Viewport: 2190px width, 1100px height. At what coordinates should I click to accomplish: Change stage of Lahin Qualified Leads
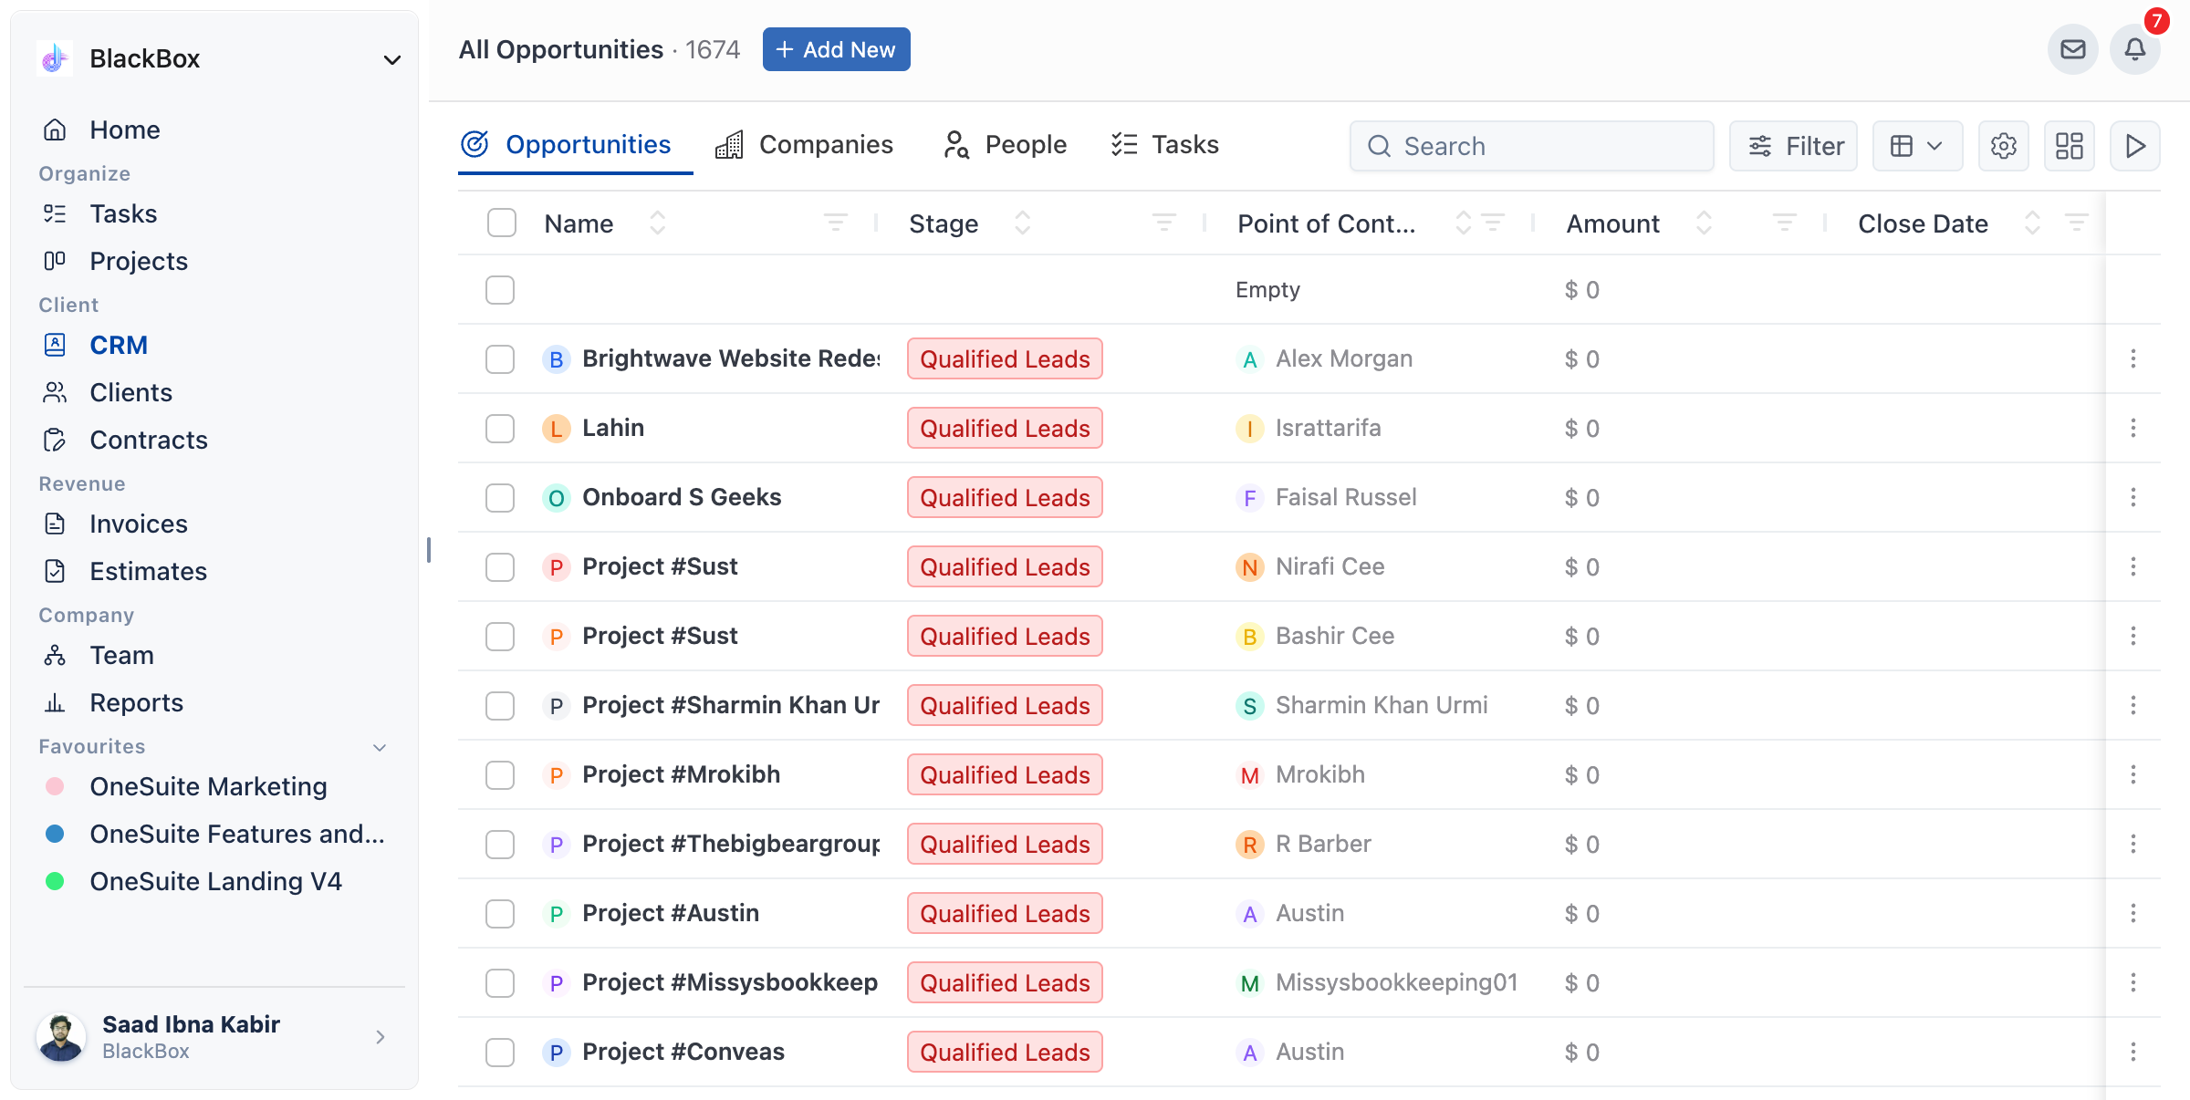(1005, 428)
